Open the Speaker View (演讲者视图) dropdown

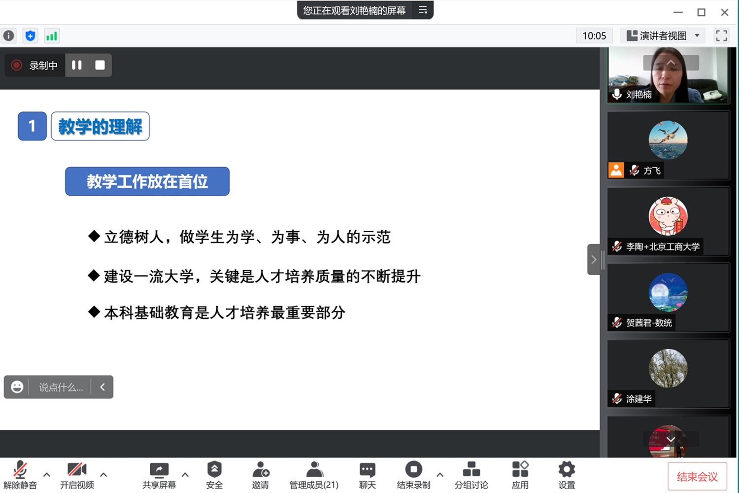(663, 35)
